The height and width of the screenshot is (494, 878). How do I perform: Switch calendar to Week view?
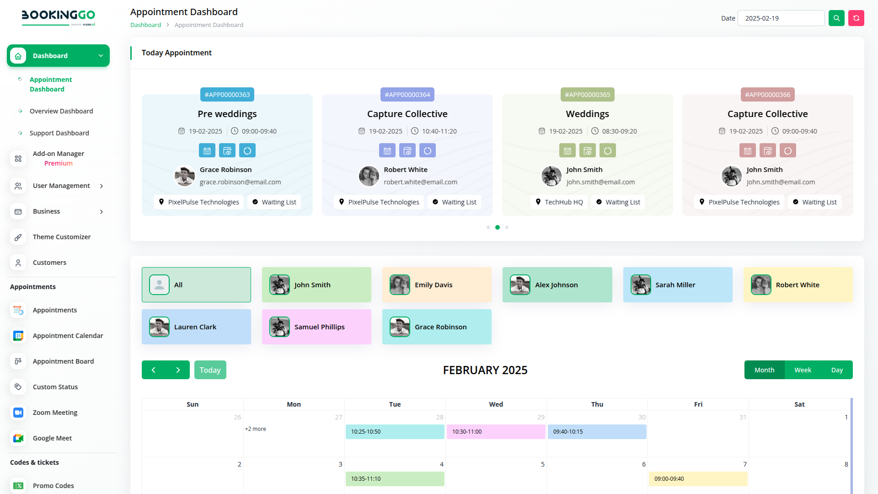(803, 370)
